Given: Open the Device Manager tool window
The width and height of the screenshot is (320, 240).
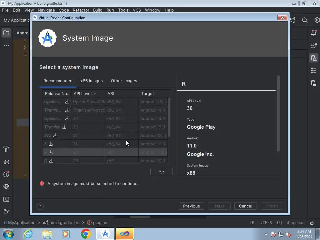Looking at the screenshot, I should (x=314, y=58).
